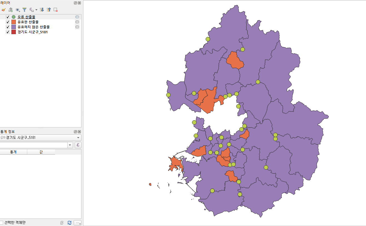Float the 레이어 panel with its undock button
The width and height of the screenshot is (366, 226).
click(76, 3)
